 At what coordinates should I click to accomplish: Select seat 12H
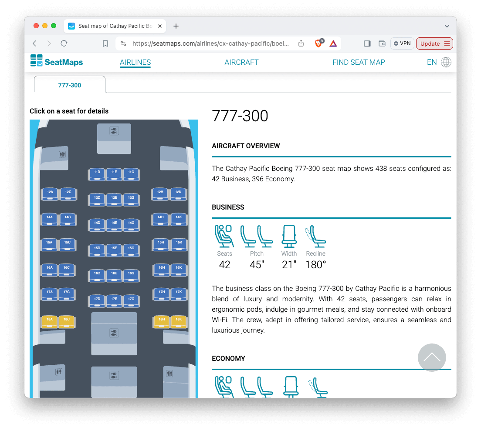pos(160,194)
